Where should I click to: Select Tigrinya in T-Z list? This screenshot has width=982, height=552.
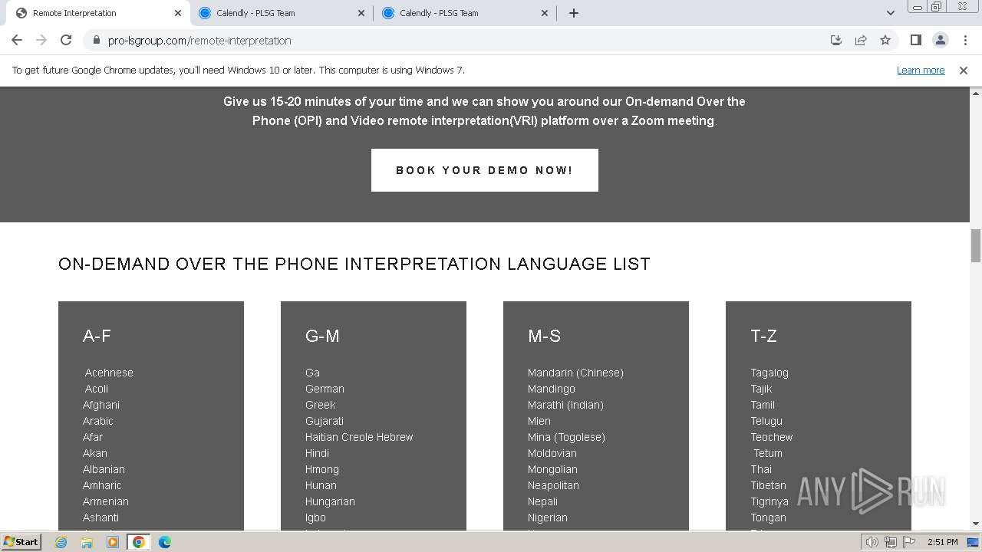(x=769, y=501)
